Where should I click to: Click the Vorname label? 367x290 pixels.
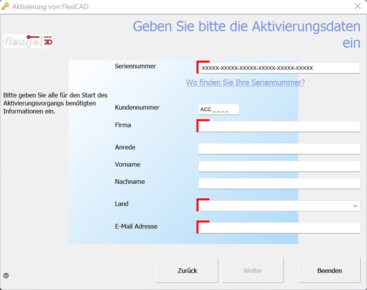pos(127,164)
